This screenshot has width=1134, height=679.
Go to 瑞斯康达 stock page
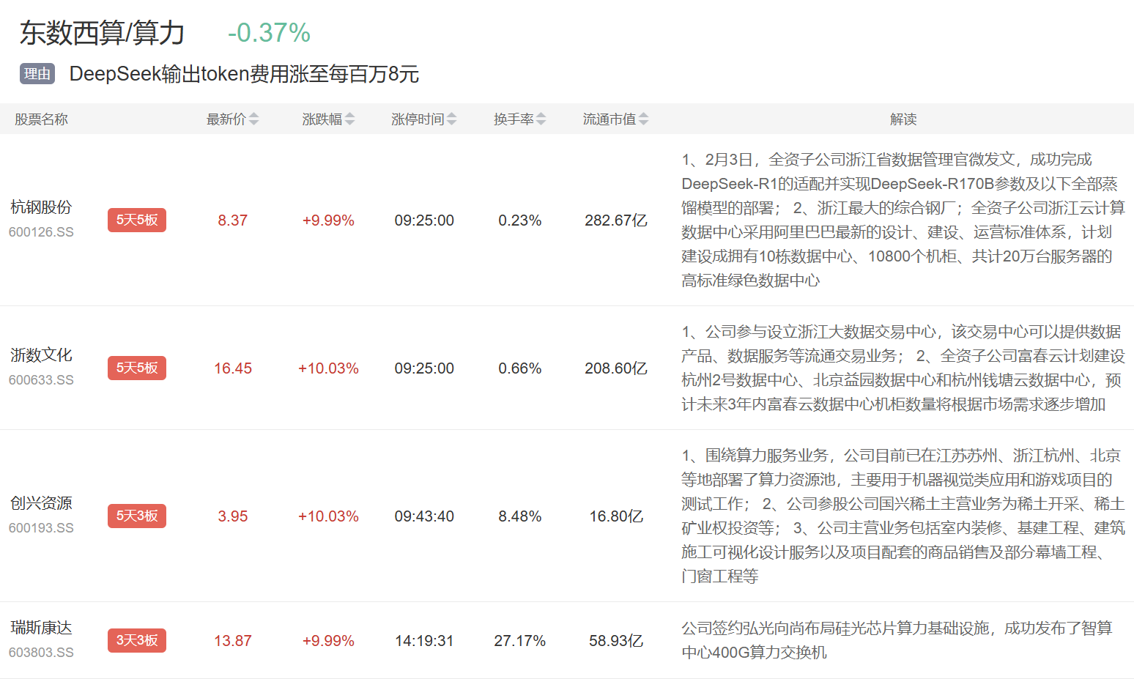click(41, 628)
